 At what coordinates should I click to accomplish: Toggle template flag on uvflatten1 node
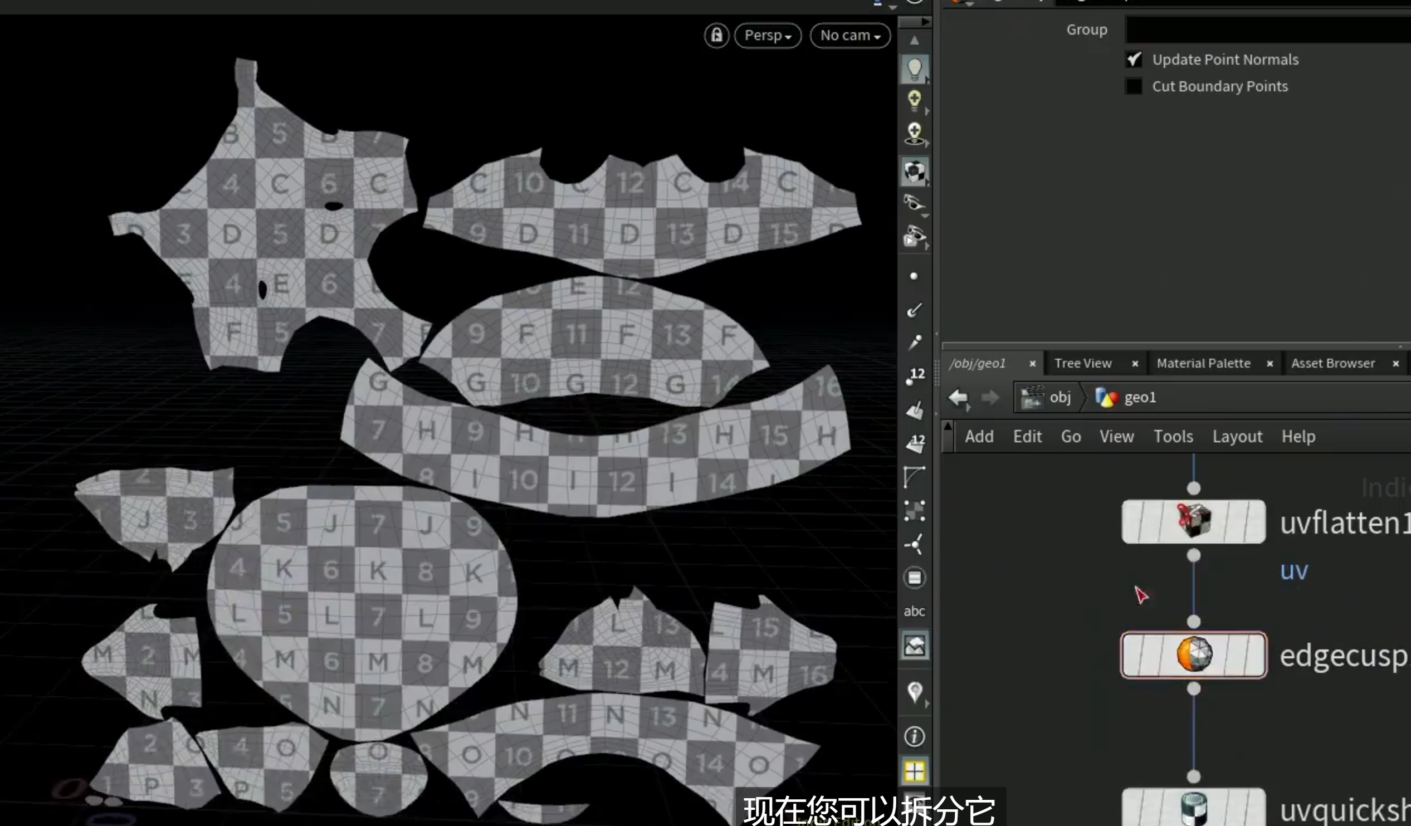(1236, 522)
